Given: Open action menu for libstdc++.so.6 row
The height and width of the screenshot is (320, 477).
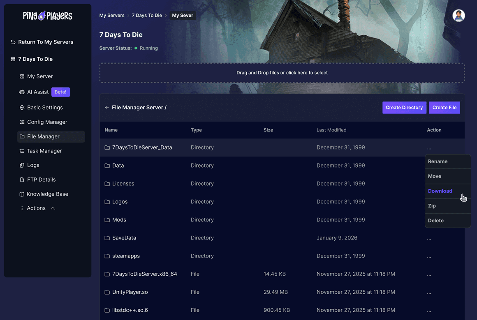Looking at the screenshot, I should (429, 311).
